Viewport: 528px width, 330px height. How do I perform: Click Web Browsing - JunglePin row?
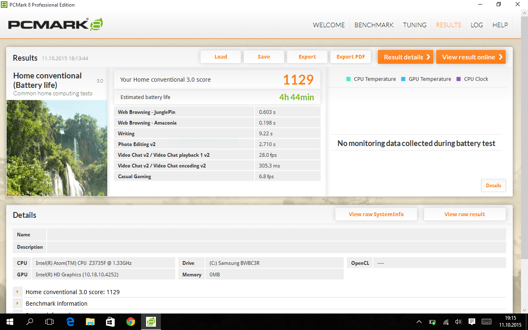point(217,112)
